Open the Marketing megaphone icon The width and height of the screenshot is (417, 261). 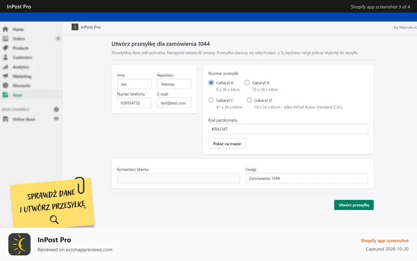[x=5, y=76]
